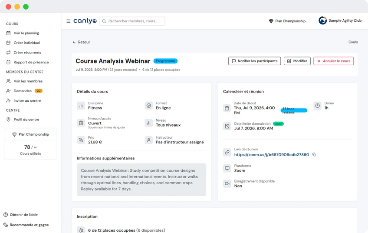Screen dimensions: 368x233
Task: Click the Rapport de présence clipboard icon
Action: pyautogui.click(x=8, y=62)
